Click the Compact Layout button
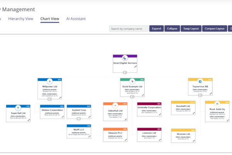 (x=215, y=28)
